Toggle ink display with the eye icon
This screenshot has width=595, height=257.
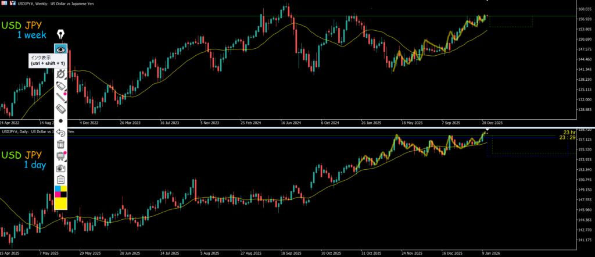pos(60,51)
